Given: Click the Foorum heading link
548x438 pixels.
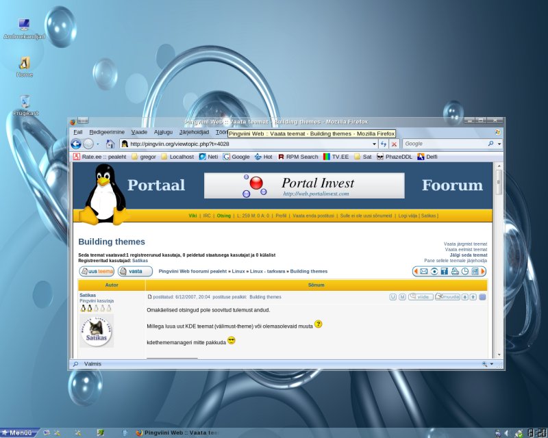Looking at the screenshot, I should pos(452,185).
